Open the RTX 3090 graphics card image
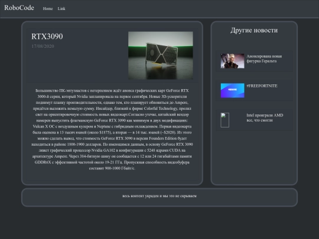 (161, 55)
